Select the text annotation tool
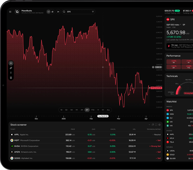Screen dimensions: 193x170 click(x=11, y=73)
